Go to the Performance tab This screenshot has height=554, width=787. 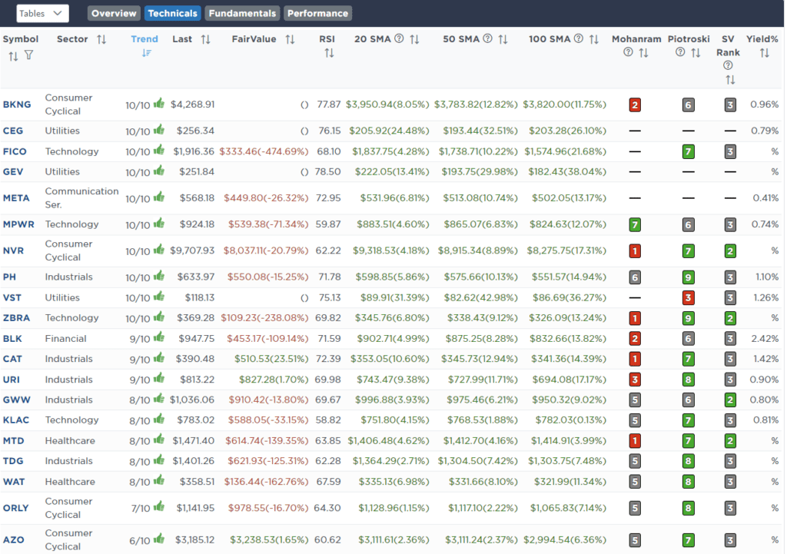click(x=317, y=14)
